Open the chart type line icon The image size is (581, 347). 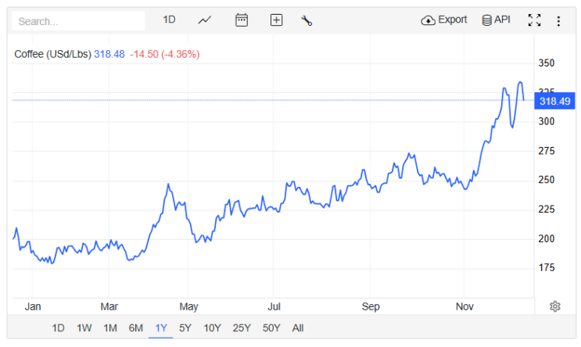coord(205,20)
